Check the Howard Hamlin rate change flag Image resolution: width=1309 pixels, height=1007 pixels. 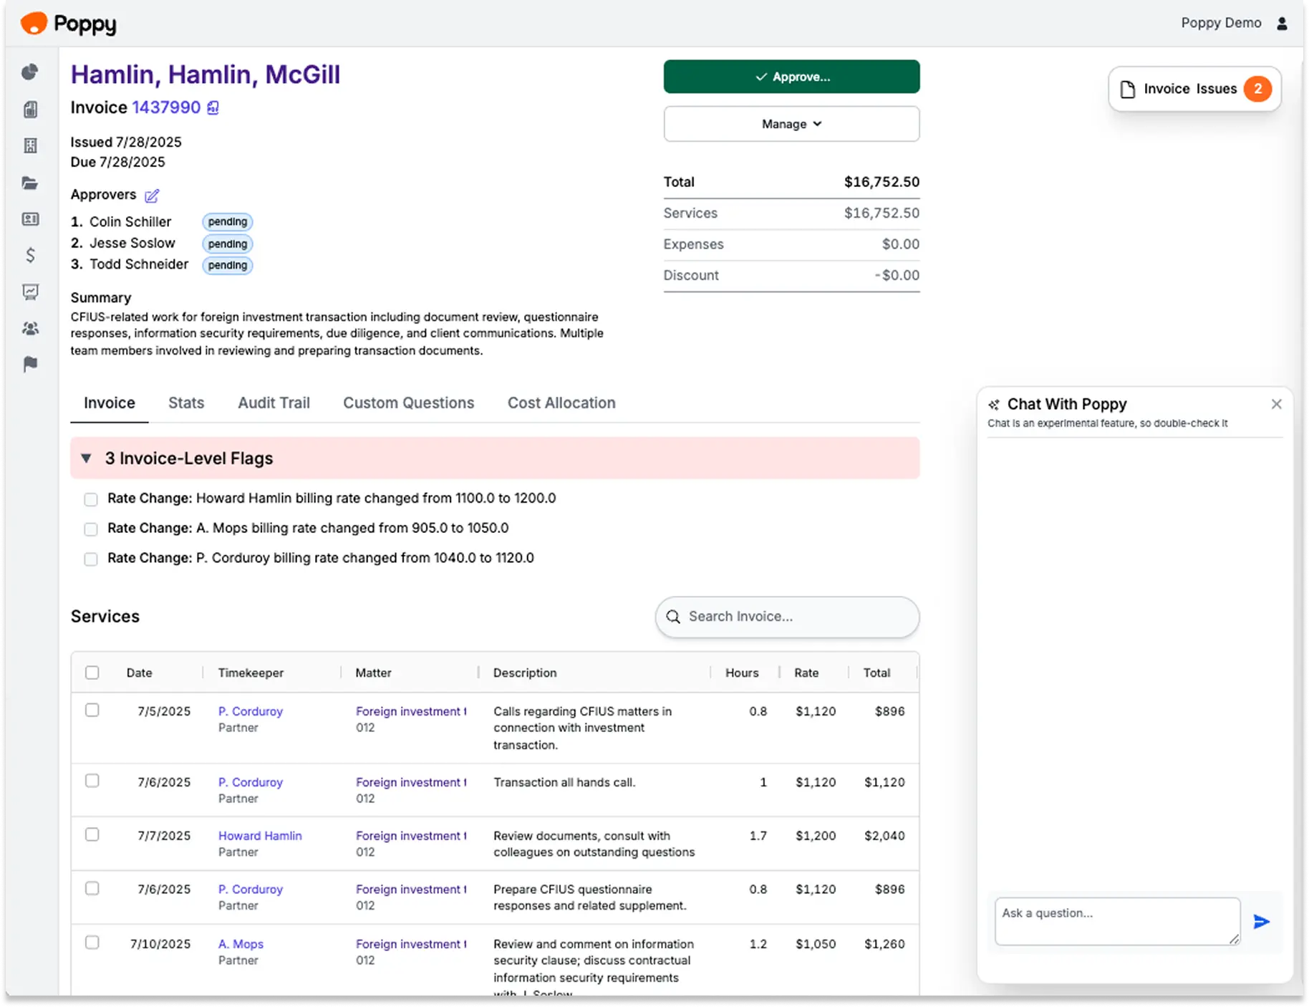tap(91, 499)
